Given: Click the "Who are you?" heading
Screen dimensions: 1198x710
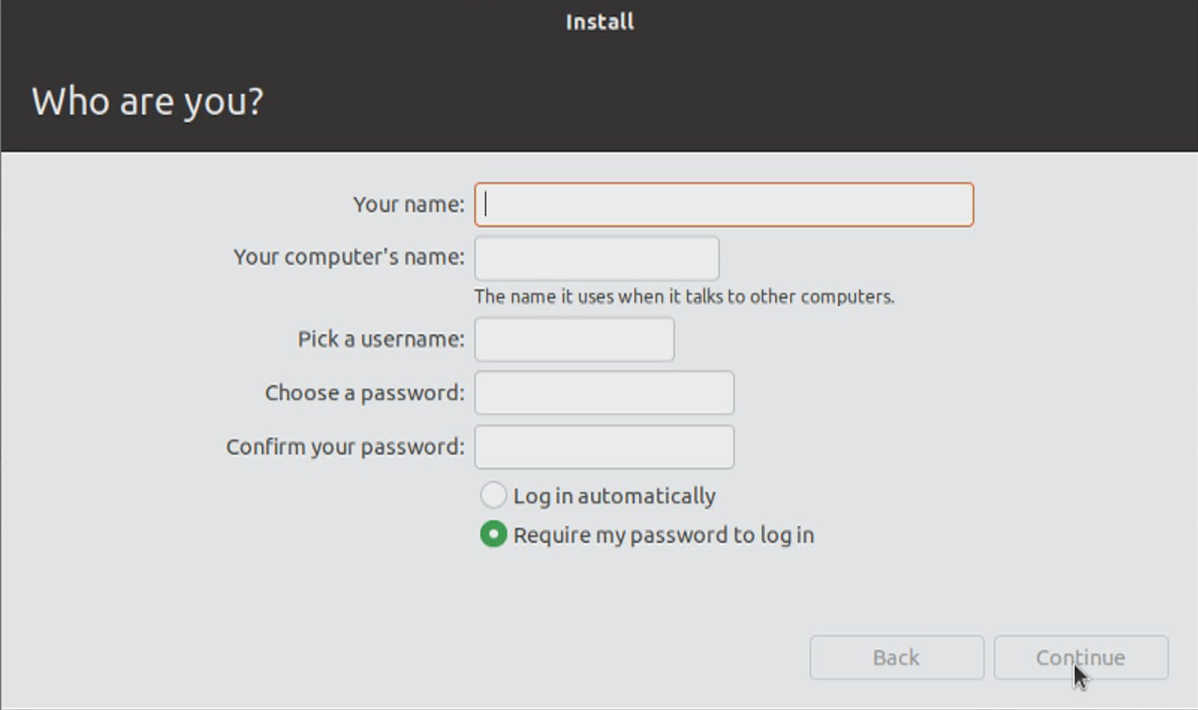Looking at the screenshot, I should 148,100.
